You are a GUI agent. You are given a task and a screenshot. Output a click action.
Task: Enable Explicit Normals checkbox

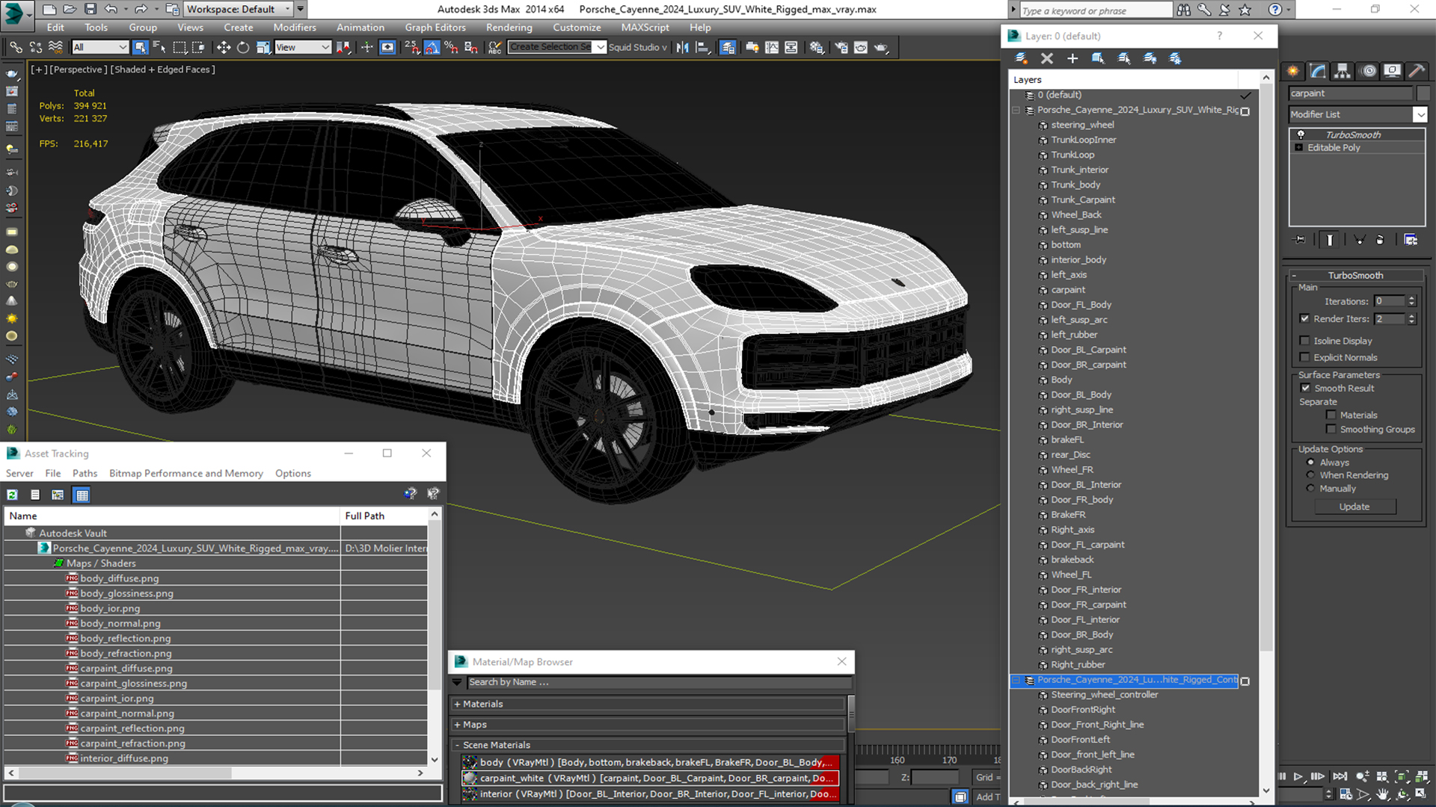[x=1305, y=357]
